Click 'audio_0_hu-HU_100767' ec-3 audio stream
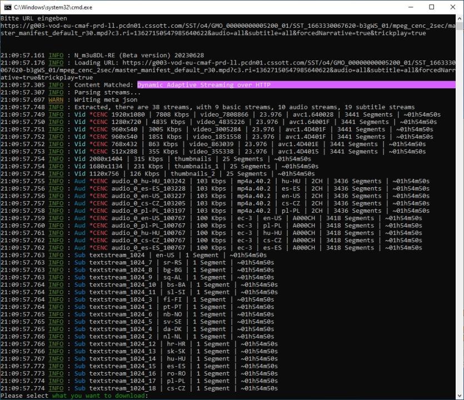 click(148, 233)
